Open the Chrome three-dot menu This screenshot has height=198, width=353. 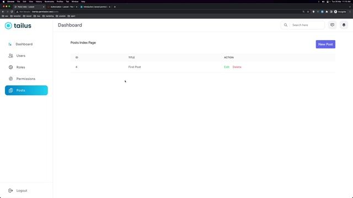pos(350,12)
